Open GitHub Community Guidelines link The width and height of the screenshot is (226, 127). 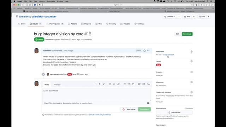click(100, 115)
